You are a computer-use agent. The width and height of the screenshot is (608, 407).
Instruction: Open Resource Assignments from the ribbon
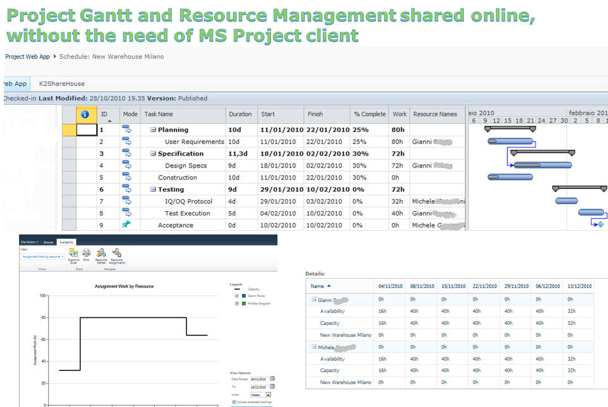117,256
